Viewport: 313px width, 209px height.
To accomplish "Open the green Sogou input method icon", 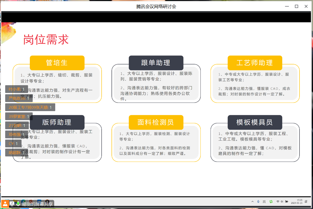I will click(271, 201).
